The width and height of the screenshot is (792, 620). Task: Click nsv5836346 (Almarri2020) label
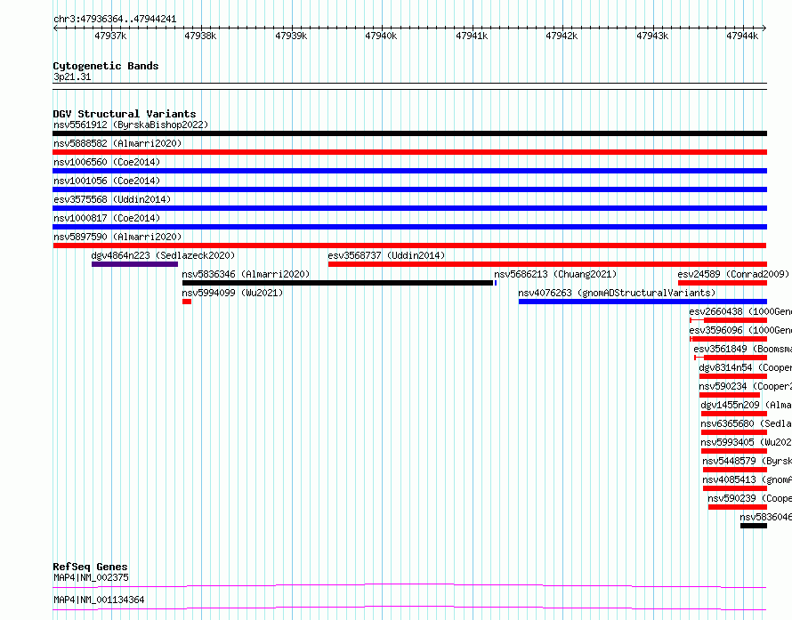pyautogui.click(x=246, y=274)
